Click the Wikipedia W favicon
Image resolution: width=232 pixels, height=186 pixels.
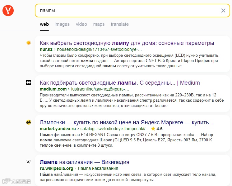29,162
